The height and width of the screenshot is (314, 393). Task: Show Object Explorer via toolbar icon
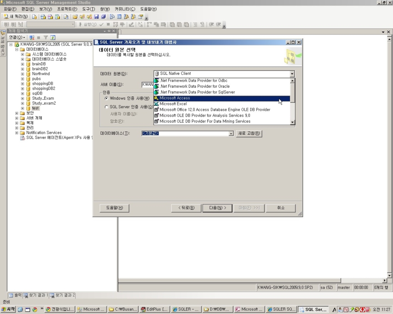[x=126, y=17]
